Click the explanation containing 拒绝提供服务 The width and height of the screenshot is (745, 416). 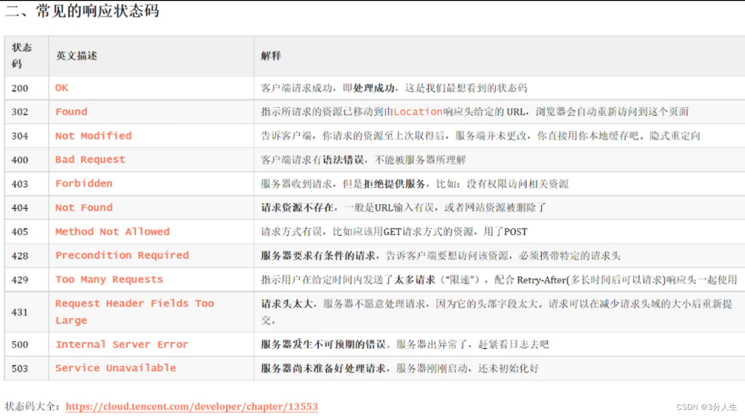415,184
